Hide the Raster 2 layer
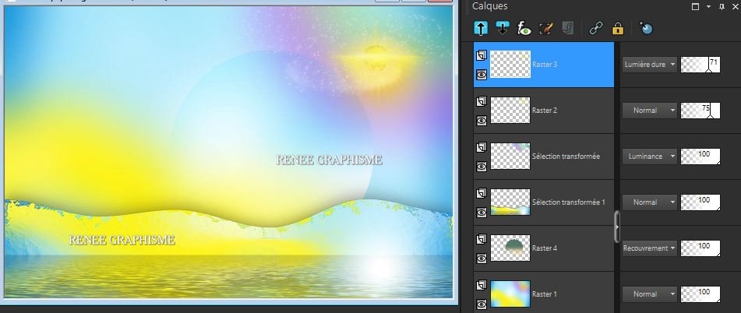Image resolution: width=741 pixels, height=313 pixels. click(x=481, y=121)
